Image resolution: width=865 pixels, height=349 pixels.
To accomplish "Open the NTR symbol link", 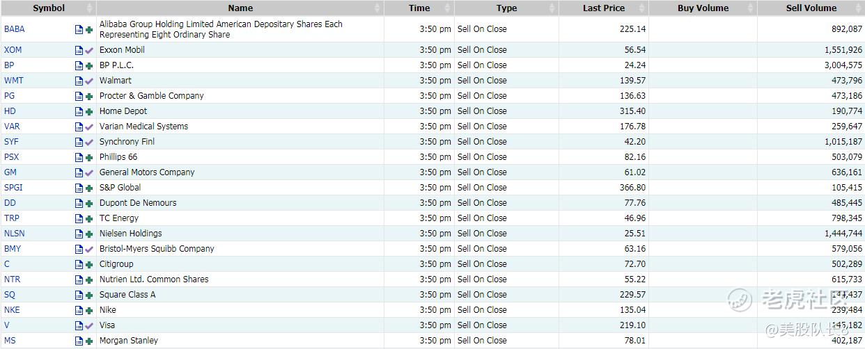I will tap(12, 279).
